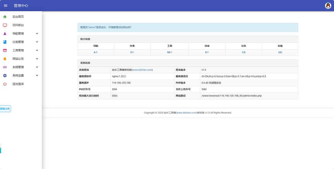The image size is (334, 169).
Task: Open the 1条 announcement count link
Action: point(244,52)
